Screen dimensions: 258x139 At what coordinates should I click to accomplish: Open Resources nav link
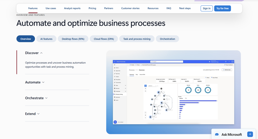pyautogui.click(x=153, y=8)
